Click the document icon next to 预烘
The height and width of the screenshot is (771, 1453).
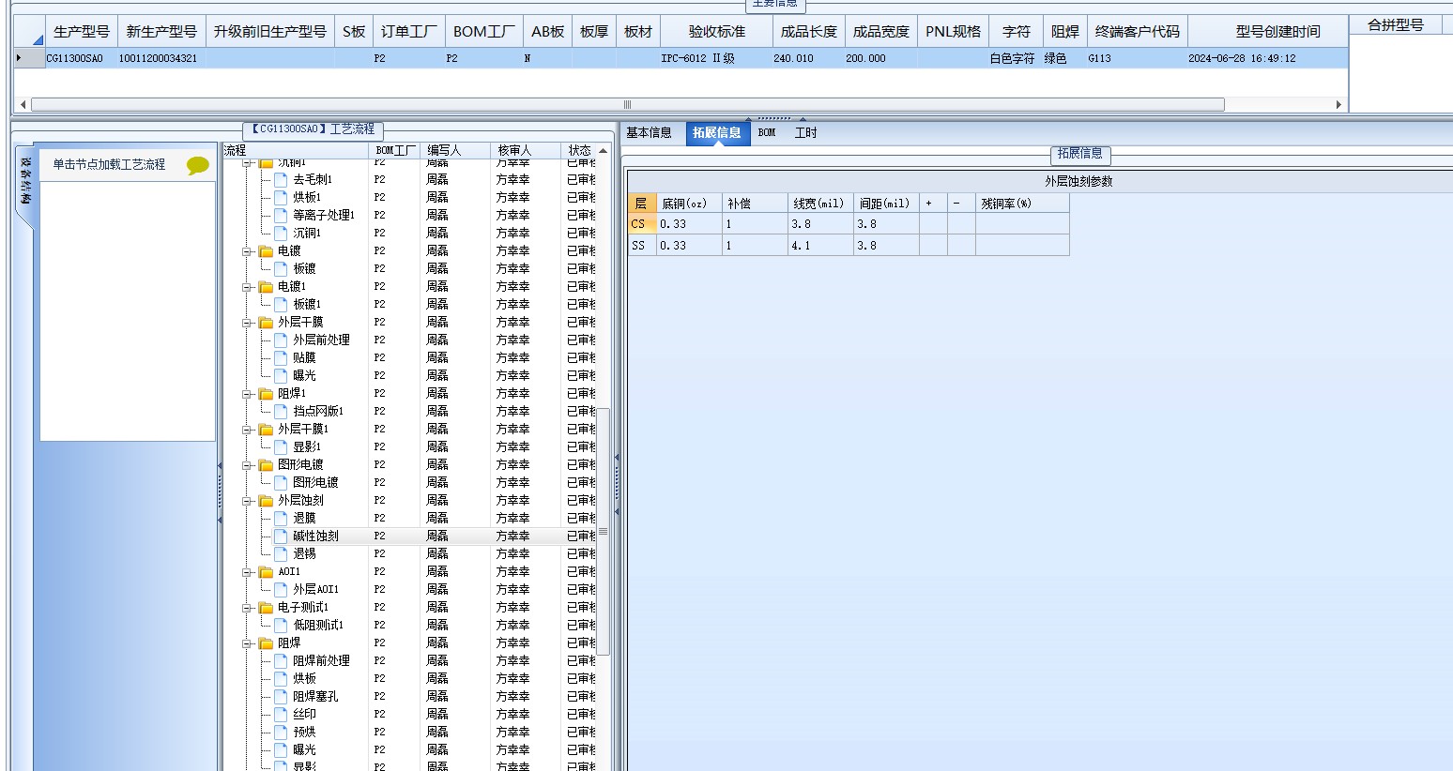coord(281,732)
